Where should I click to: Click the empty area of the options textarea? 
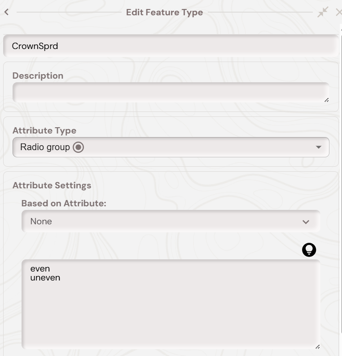click(171, 315)
